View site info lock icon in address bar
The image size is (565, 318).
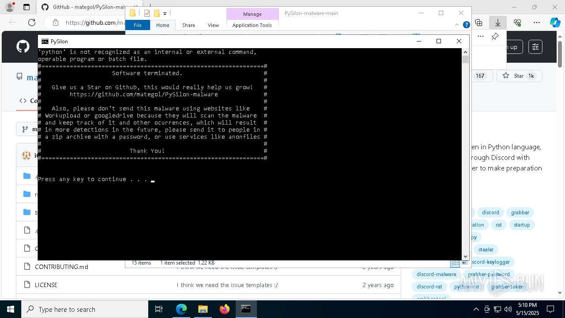(55, 23)
